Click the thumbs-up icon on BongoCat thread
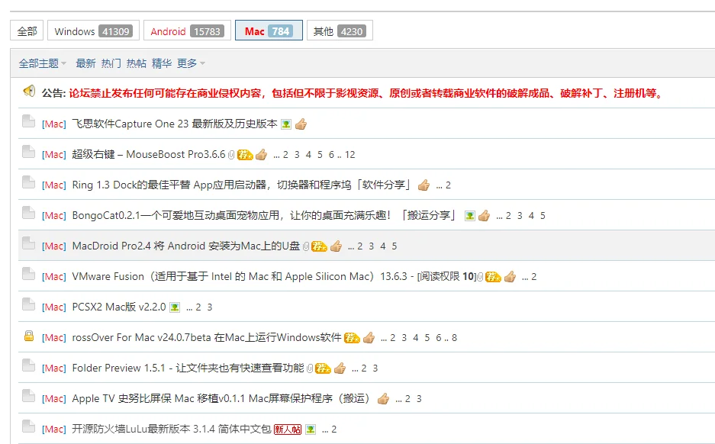The height and width of the screenshot is (444, 715). click(x=485, y=215)
